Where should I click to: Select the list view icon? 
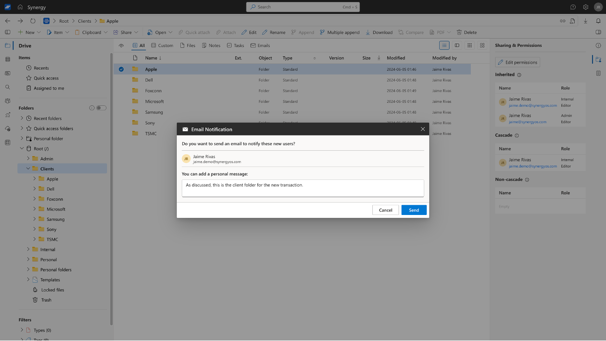pos(445,45)
